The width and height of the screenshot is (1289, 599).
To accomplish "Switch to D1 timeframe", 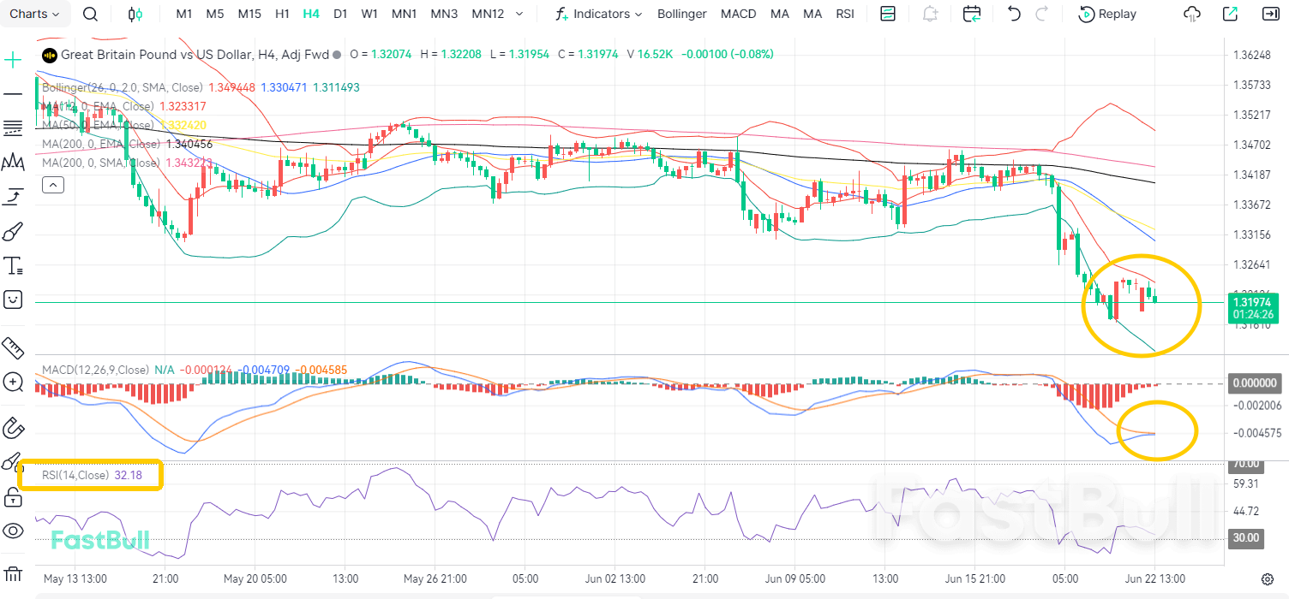I will click(x=340, y=14).
